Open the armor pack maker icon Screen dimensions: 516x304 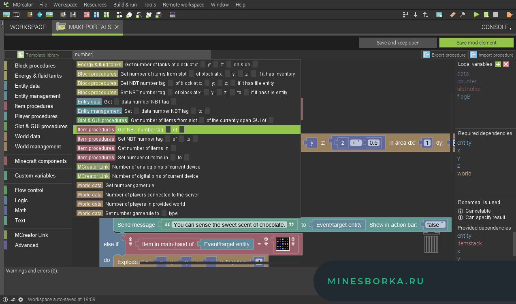(x=148, y=15)
